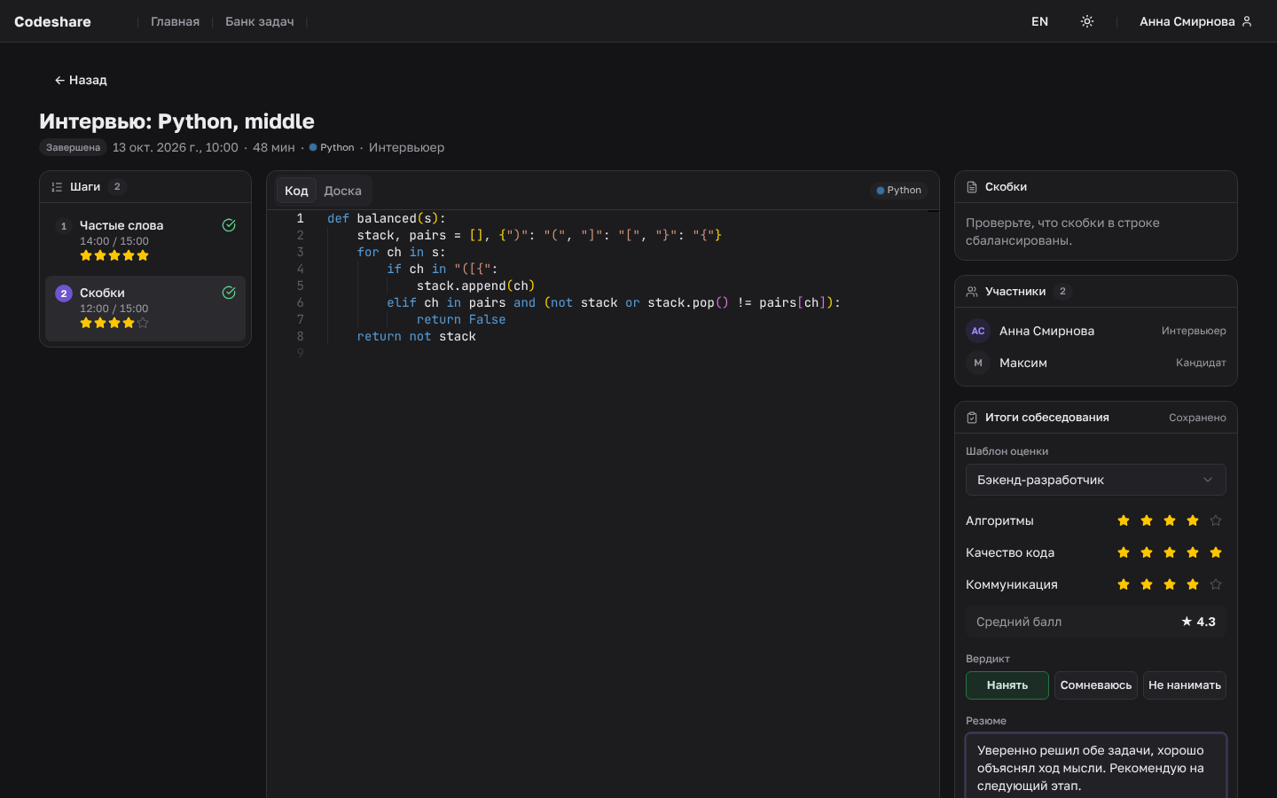The width and height of the screenshot is (1277, 798).
Task: Go back with the Назад link
Action: (x=81, y=80)
